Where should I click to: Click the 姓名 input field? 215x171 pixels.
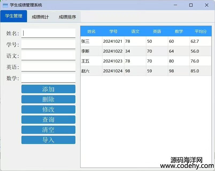click(x=48, y=33)
